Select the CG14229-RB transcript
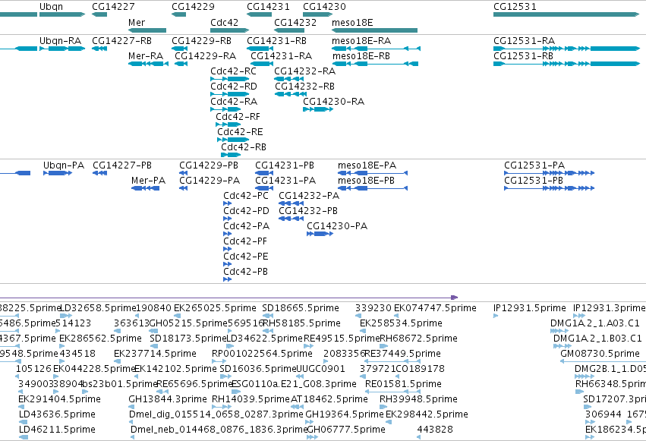 (x=179, y=49)
